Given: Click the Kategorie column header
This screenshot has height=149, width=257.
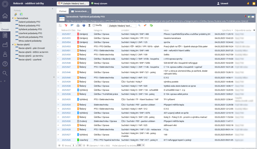Looking at the screenshot, I should point(98,30).
